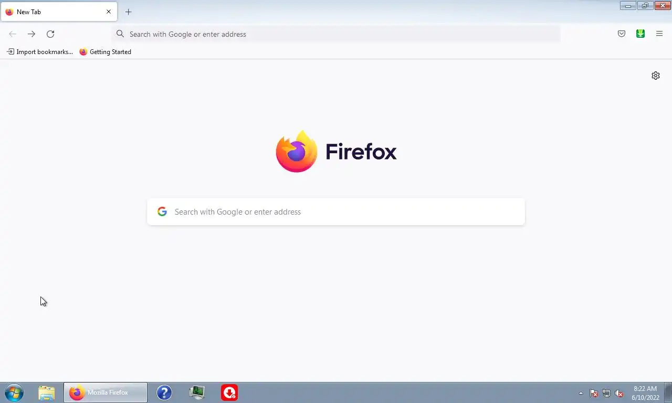Click Import bookmarks bookmark item
Image resolution: width=672 pixels, height=403 pixels.
click(40, 52)
